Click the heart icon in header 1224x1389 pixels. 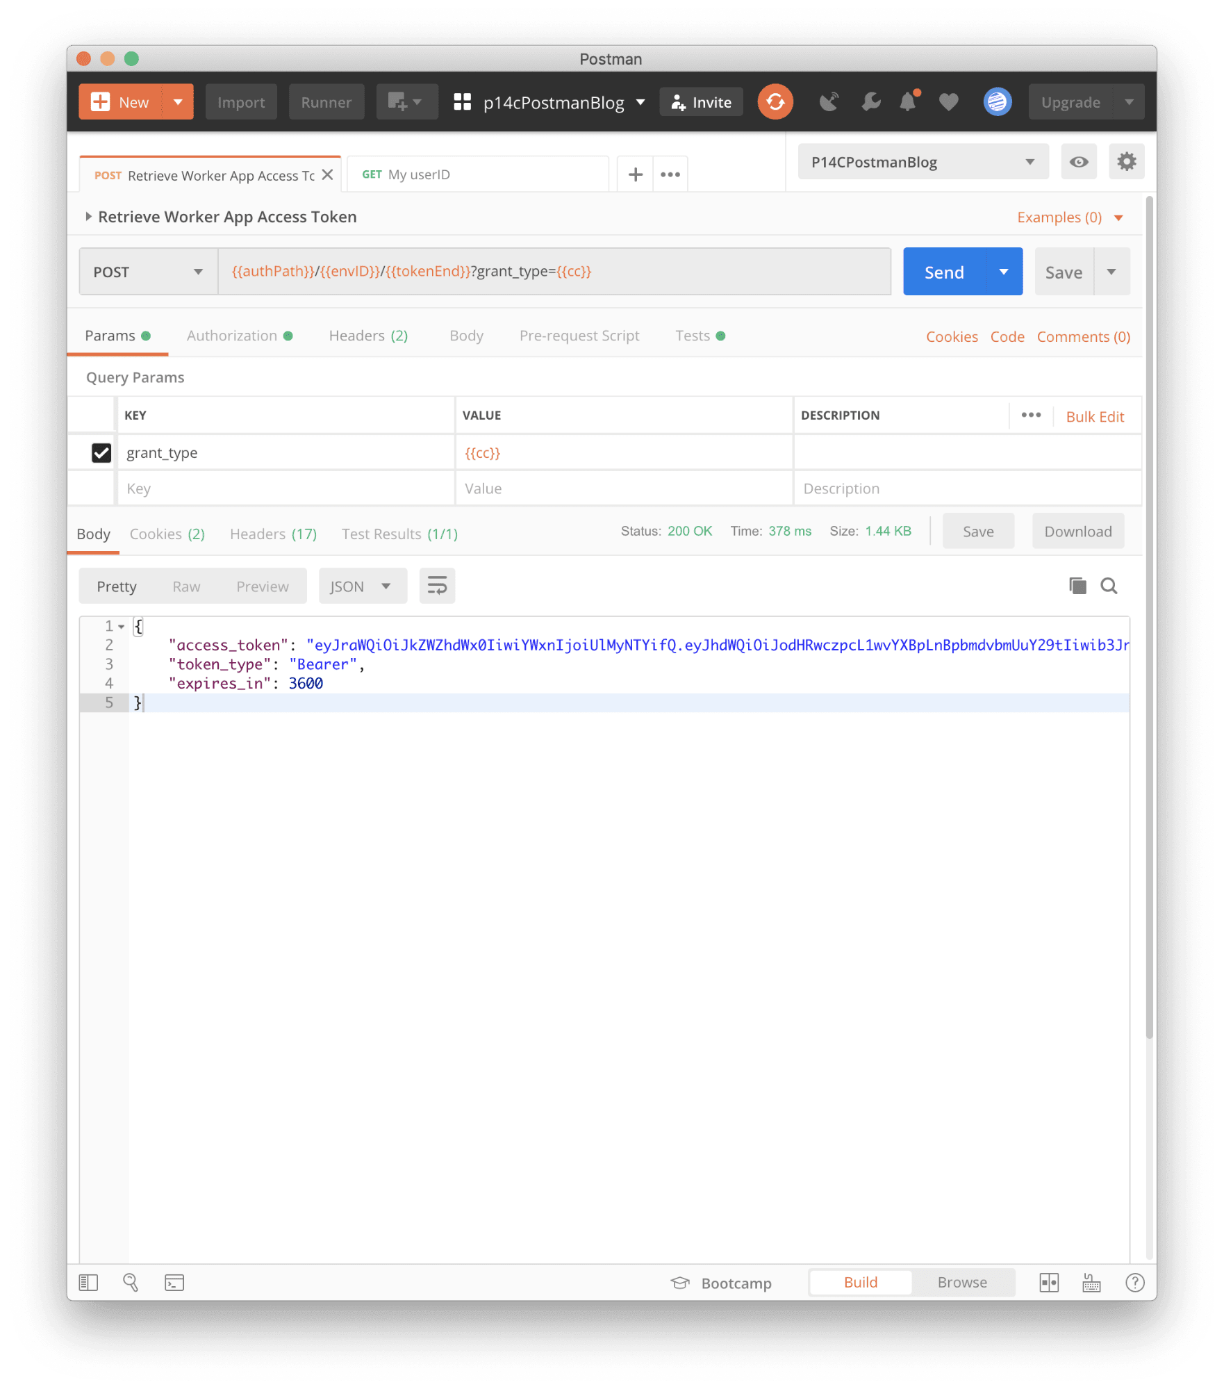click(949, 102)
